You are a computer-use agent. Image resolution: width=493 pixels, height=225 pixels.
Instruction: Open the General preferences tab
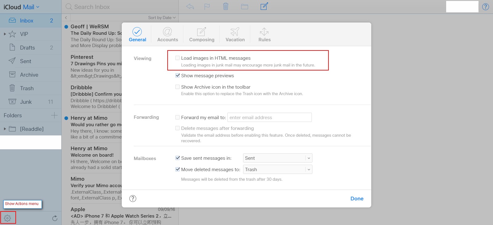(137, 34)
